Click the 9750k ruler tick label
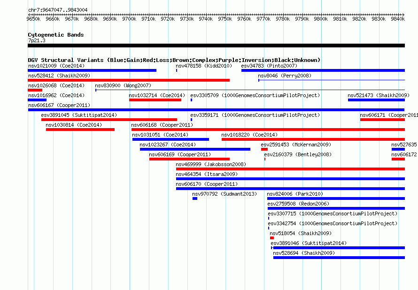The height and width of the screenshot is (290, 418). click(225, 19)
